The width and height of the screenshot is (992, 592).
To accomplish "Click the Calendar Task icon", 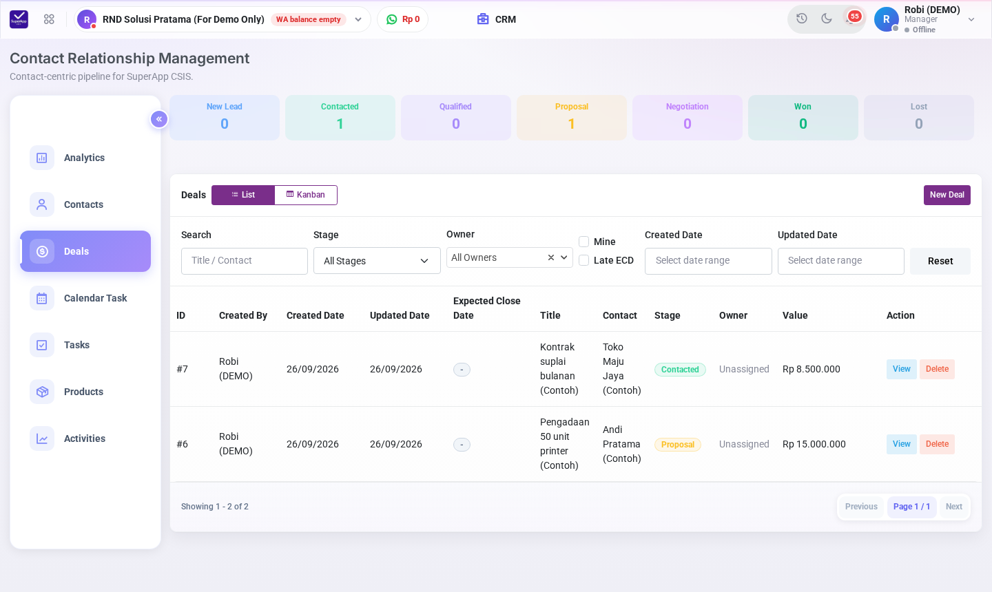I will (x=42, y=298).
